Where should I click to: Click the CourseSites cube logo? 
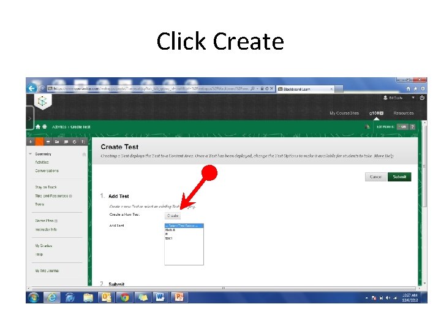pyautogui.click(x=42, y=101)
